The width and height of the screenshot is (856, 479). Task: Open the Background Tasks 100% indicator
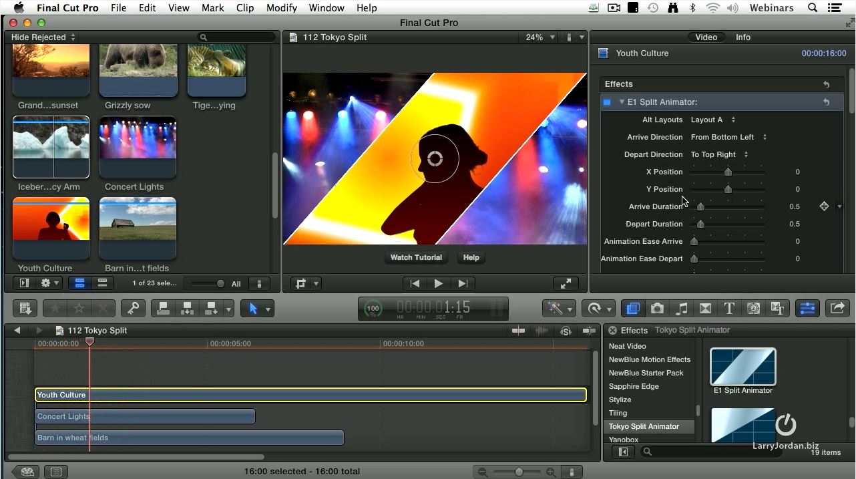point(373,309)
